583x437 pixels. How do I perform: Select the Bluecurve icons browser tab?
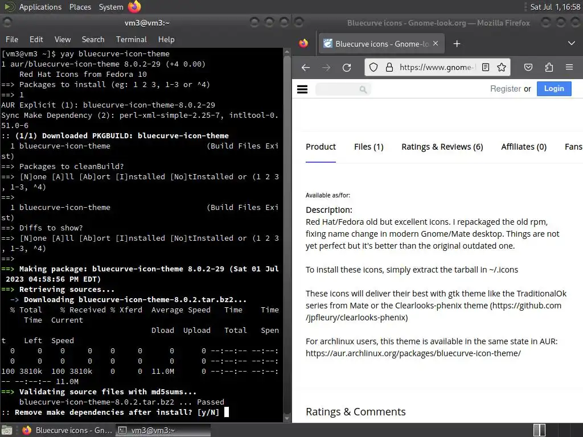[x=381, y=44]
